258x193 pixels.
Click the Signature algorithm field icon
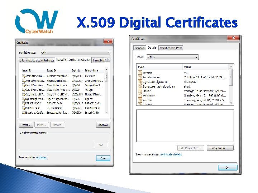pos(140,82)
